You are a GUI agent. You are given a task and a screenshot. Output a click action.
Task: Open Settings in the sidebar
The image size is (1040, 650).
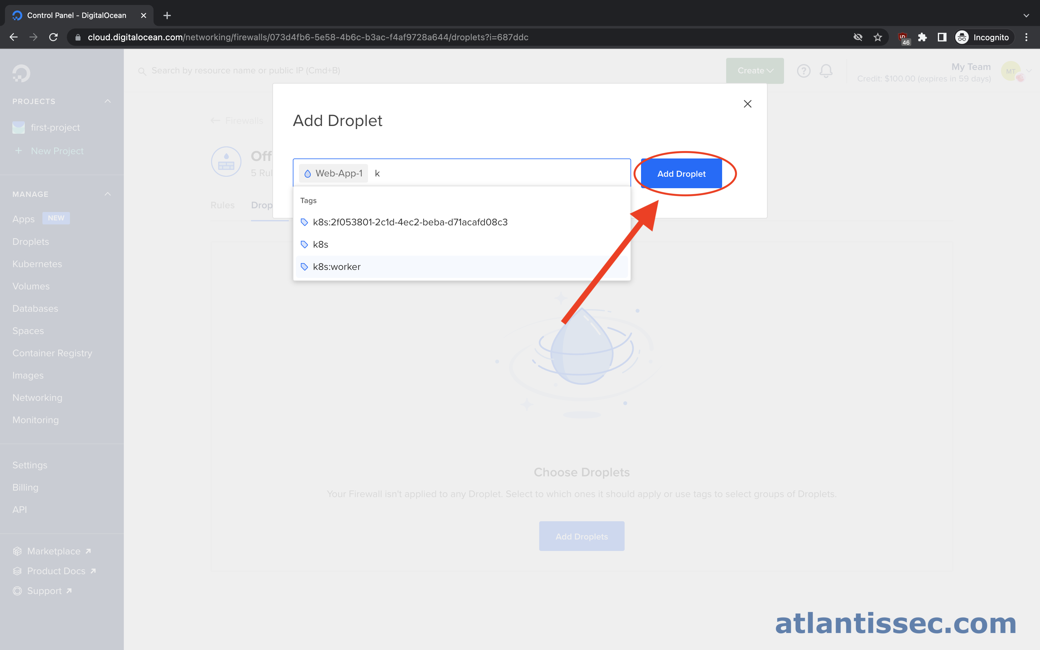(30, 465)
